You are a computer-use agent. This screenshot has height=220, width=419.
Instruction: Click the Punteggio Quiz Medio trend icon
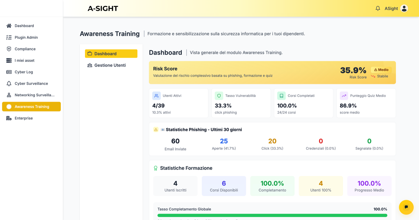pyautogui.click(x=344, y=96)
